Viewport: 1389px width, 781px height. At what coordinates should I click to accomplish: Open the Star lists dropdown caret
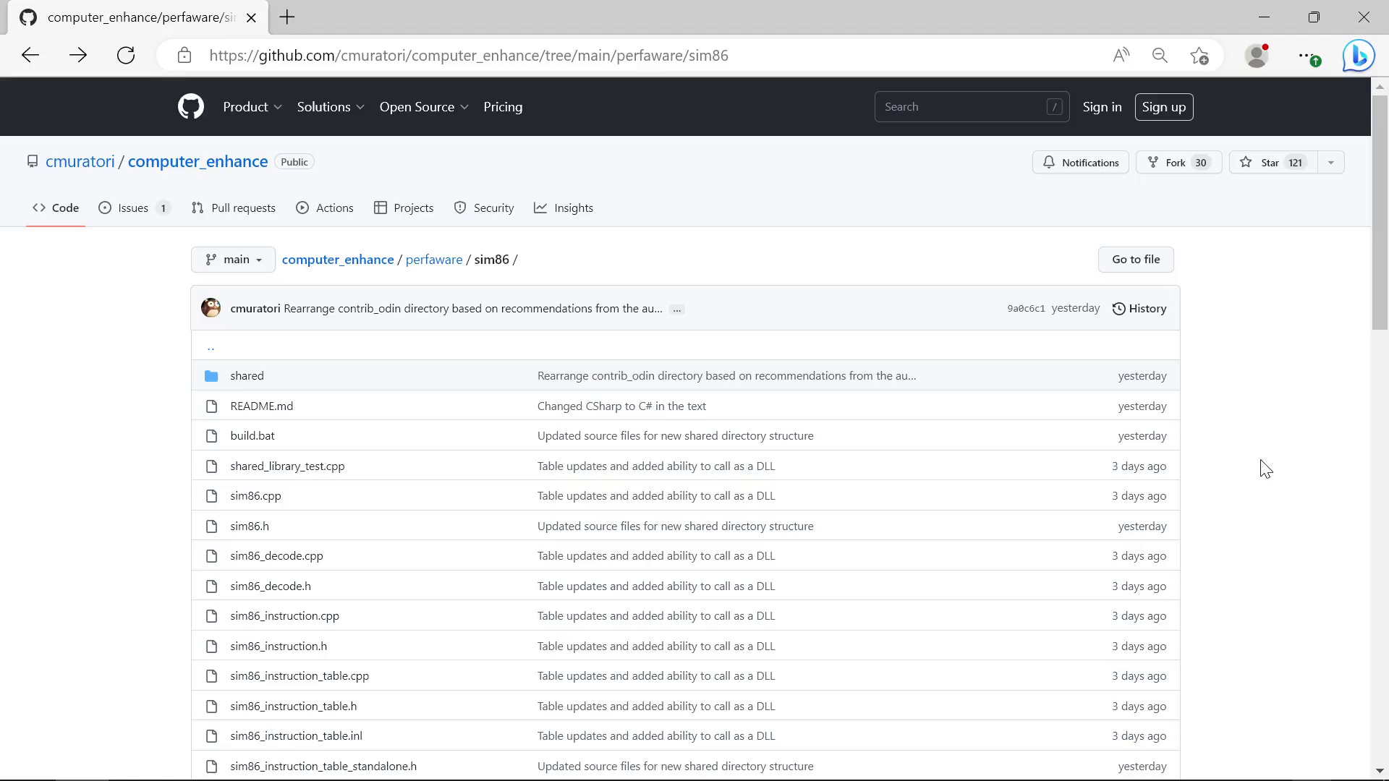click(1331, 162)
